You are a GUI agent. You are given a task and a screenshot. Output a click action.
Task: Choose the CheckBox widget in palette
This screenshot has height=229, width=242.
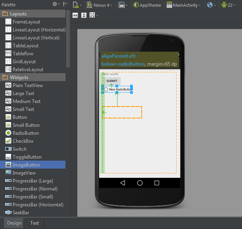23,141
